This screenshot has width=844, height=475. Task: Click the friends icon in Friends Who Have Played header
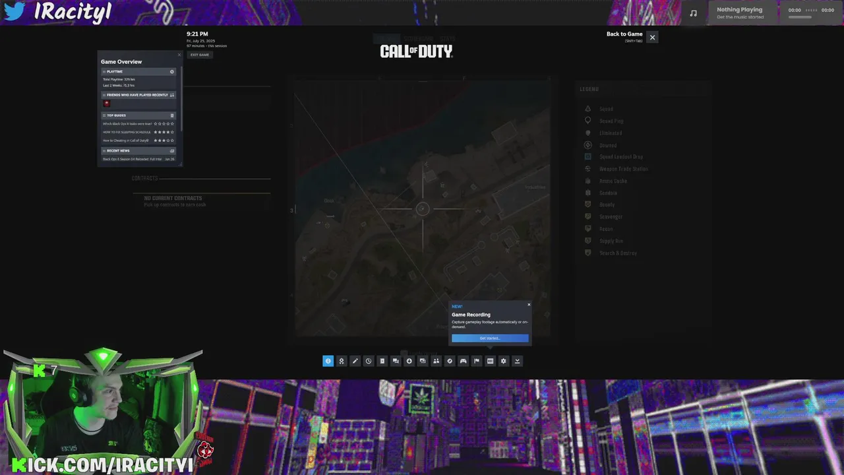(172, 95)
